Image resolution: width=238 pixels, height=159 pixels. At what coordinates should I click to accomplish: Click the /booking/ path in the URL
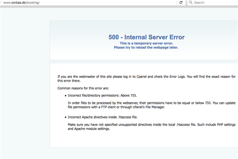(32, 3)
